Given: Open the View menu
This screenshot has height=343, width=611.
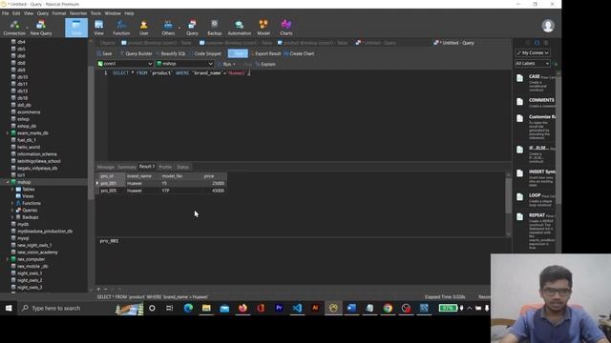Looking at the screenshot, I should point(29,13).
